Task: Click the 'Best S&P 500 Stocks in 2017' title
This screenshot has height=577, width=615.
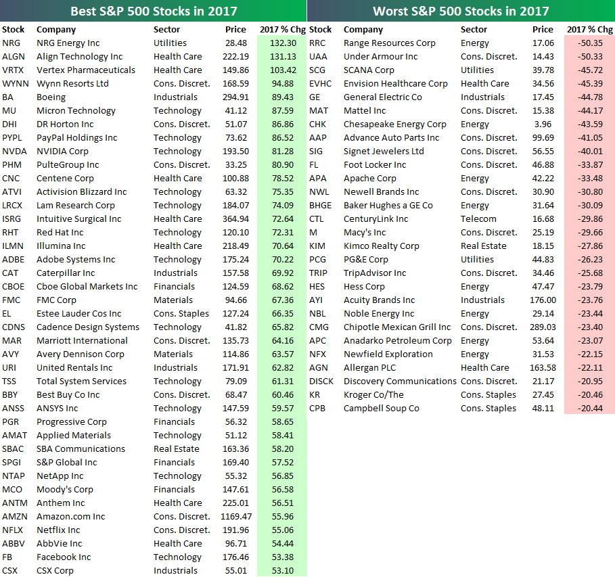Action: [x=153, y=11]
